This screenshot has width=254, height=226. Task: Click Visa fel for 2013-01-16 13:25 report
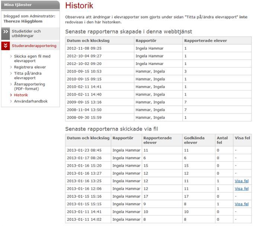coord(241,181)
